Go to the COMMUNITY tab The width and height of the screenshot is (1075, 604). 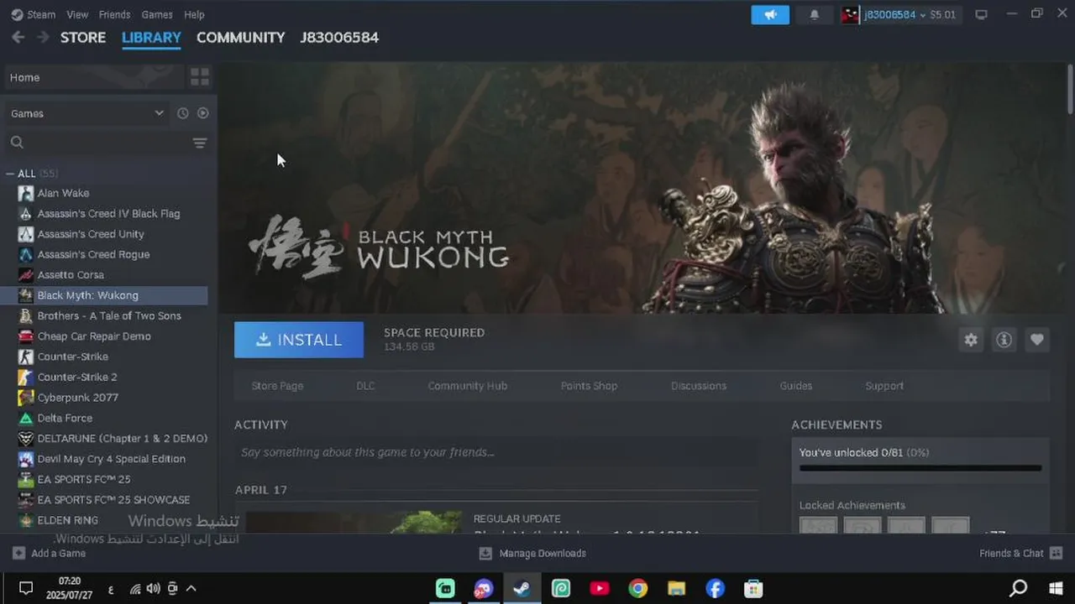(x=240, y=37)
